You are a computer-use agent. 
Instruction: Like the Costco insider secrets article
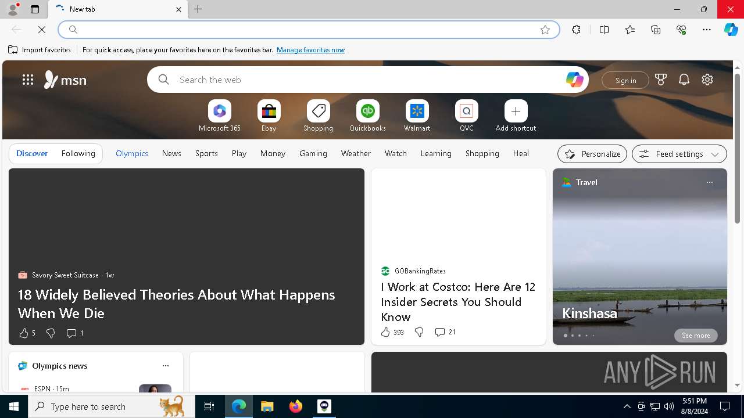[x=392, y=332]
